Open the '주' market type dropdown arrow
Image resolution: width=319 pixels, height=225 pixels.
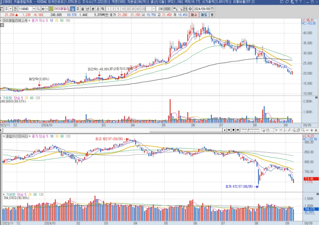click(x=10, y=9)
